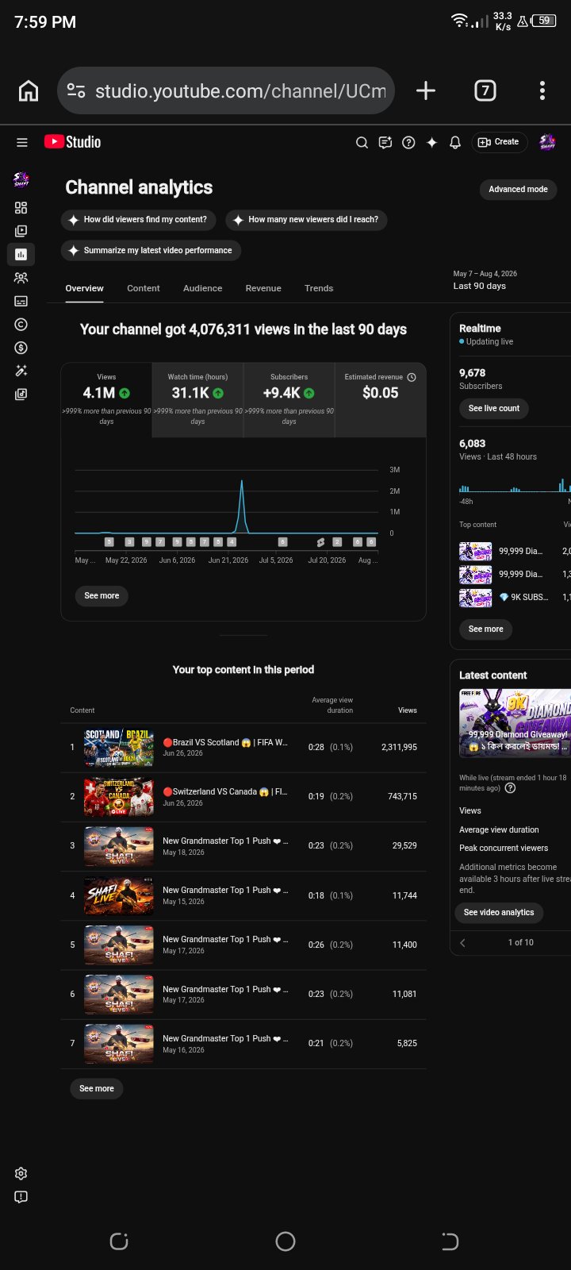Tap Android recent apps button

[119, 1241]
